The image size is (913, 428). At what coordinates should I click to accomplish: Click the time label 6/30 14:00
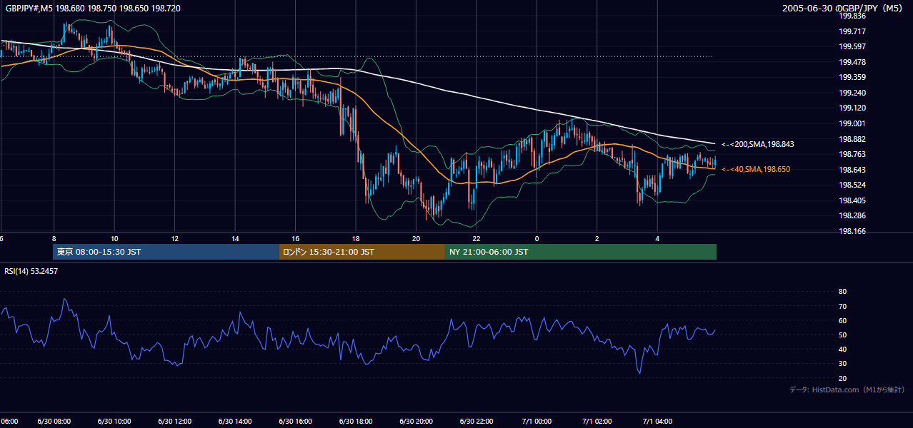(x=236, y=422)
